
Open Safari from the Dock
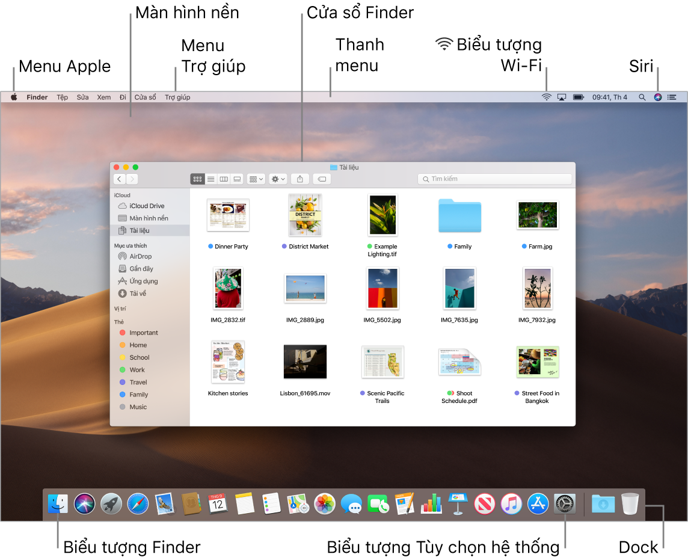pos(137,504)
